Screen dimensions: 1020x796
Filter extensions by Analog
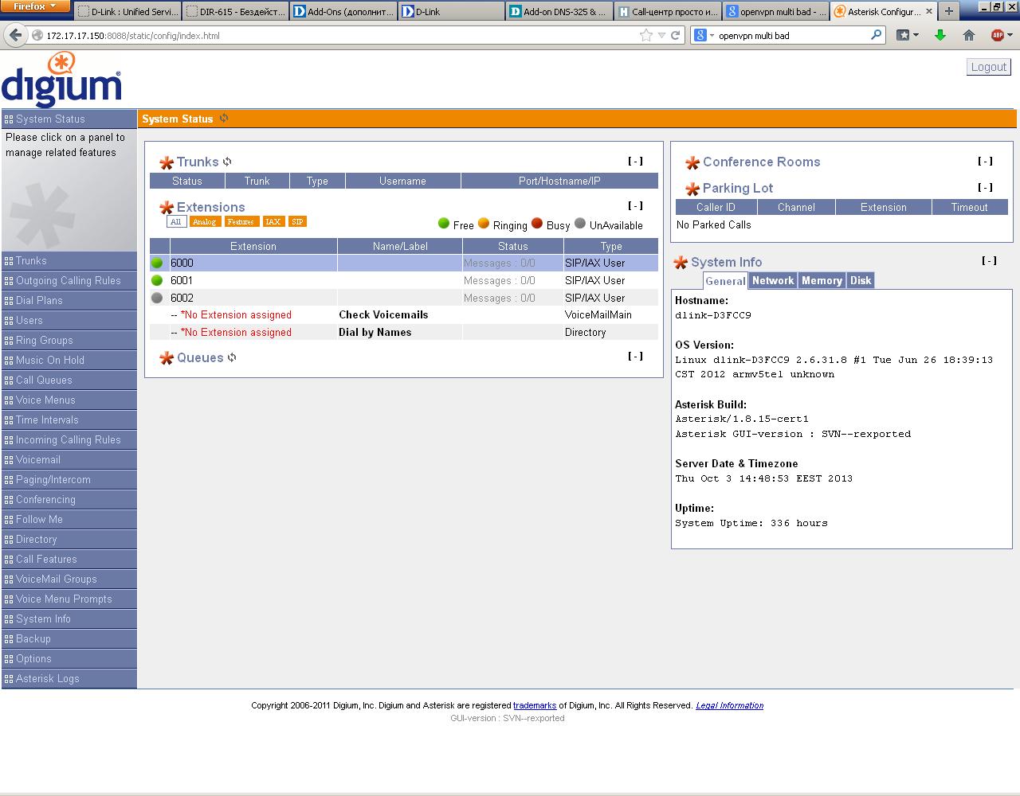pos(204,221)
